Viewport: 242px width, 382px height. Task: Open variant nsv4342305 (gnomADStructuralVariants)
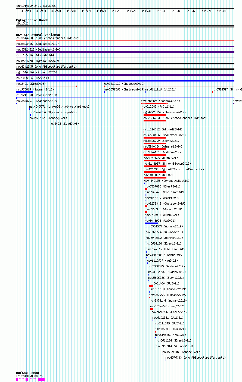click(x=46, y=67)
